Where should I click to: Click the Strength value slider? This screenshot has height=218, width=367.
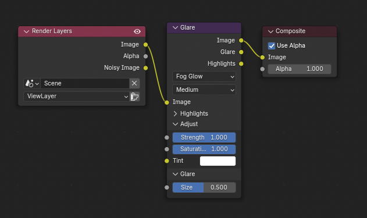[204, 138]
